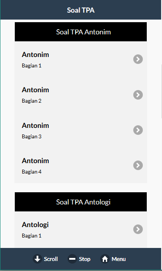
Task: Click the Scroll button label
Action: [51, 259]
